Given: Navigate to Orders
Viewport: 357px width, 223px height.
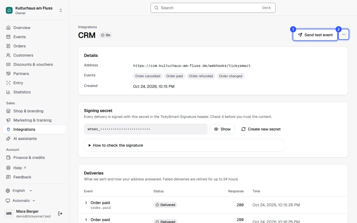Looking at the screenshot, I should pyautogui.click(x=35, y=46).
